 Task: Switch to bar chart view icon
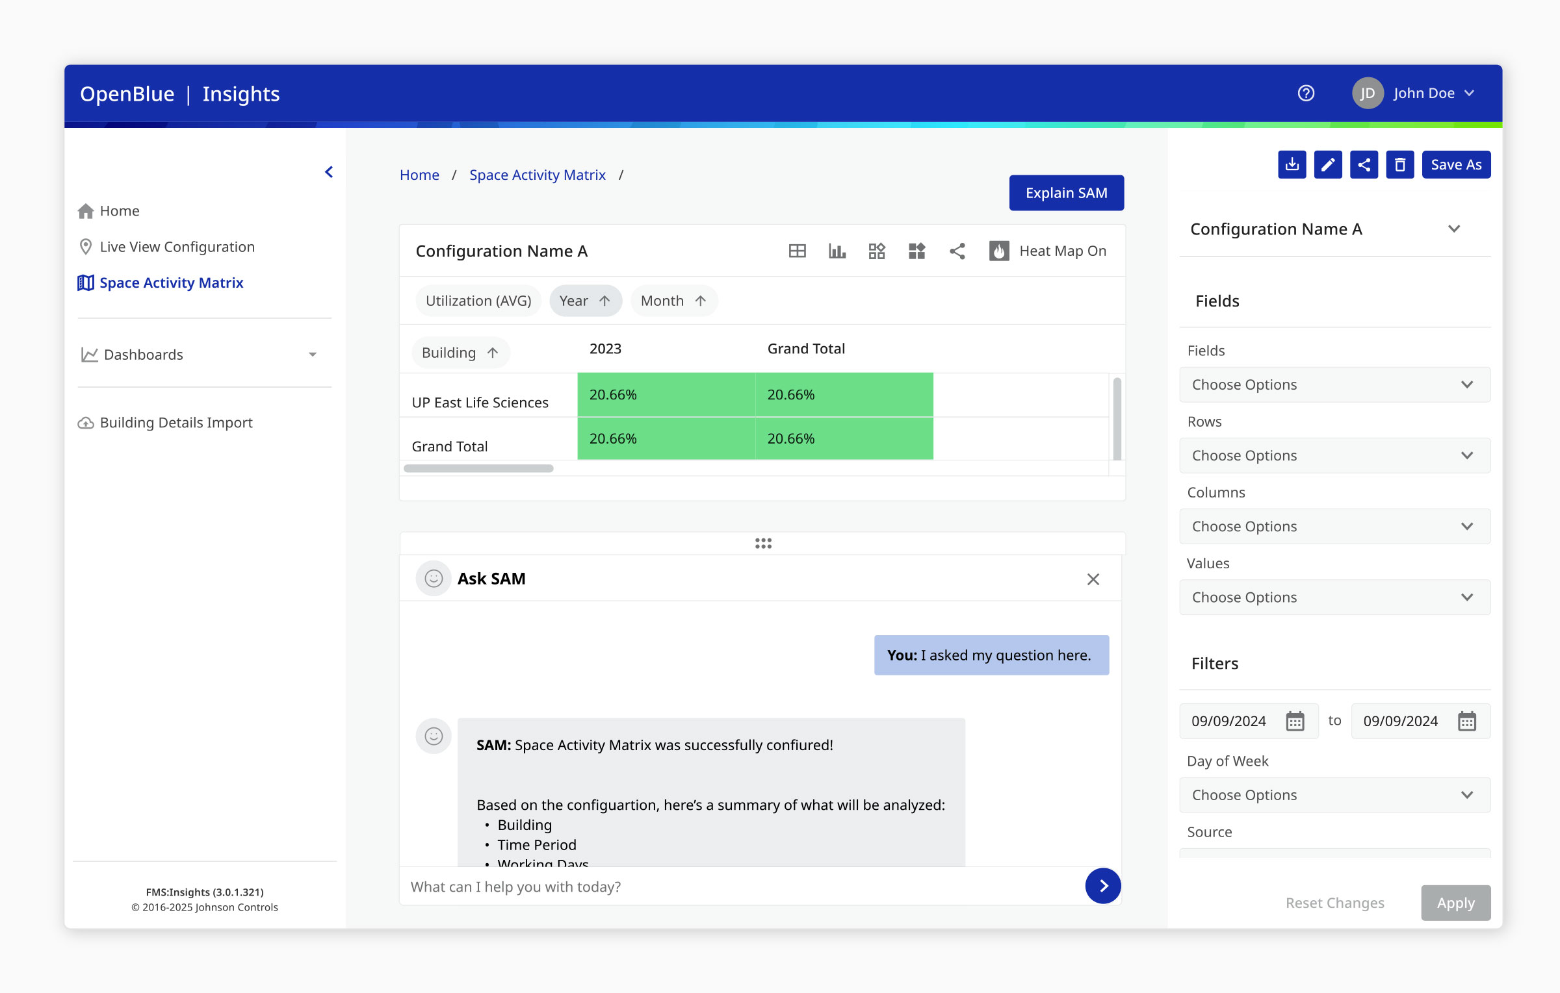(x=837, y=251)
